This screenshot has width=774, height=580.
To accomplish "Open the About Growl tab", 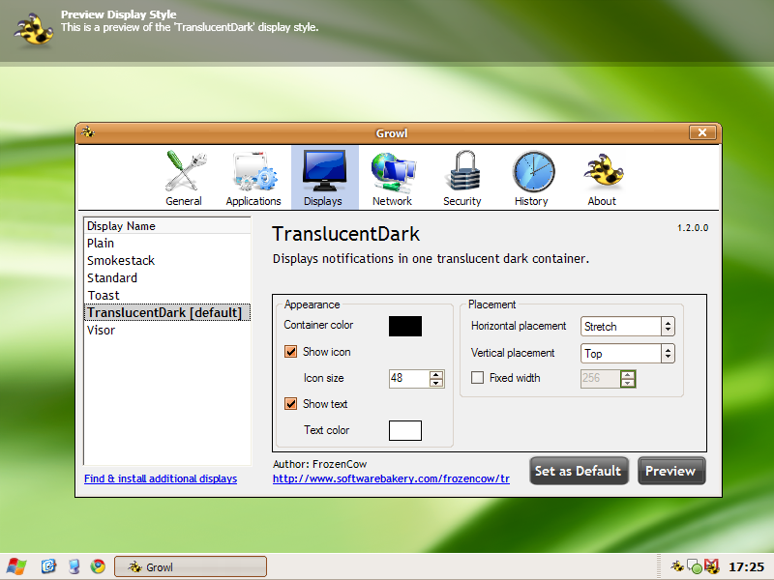I will 602,178.
